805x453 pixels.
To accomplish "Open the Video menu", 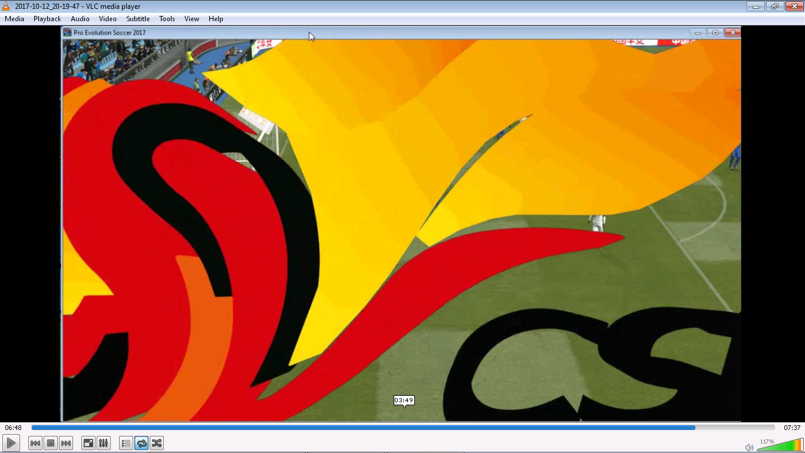I will coord(108,19).
